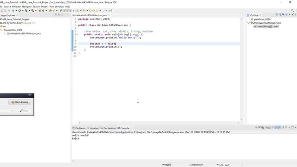
Task: Switch to the Problems tab
Action: coord(79,128)
